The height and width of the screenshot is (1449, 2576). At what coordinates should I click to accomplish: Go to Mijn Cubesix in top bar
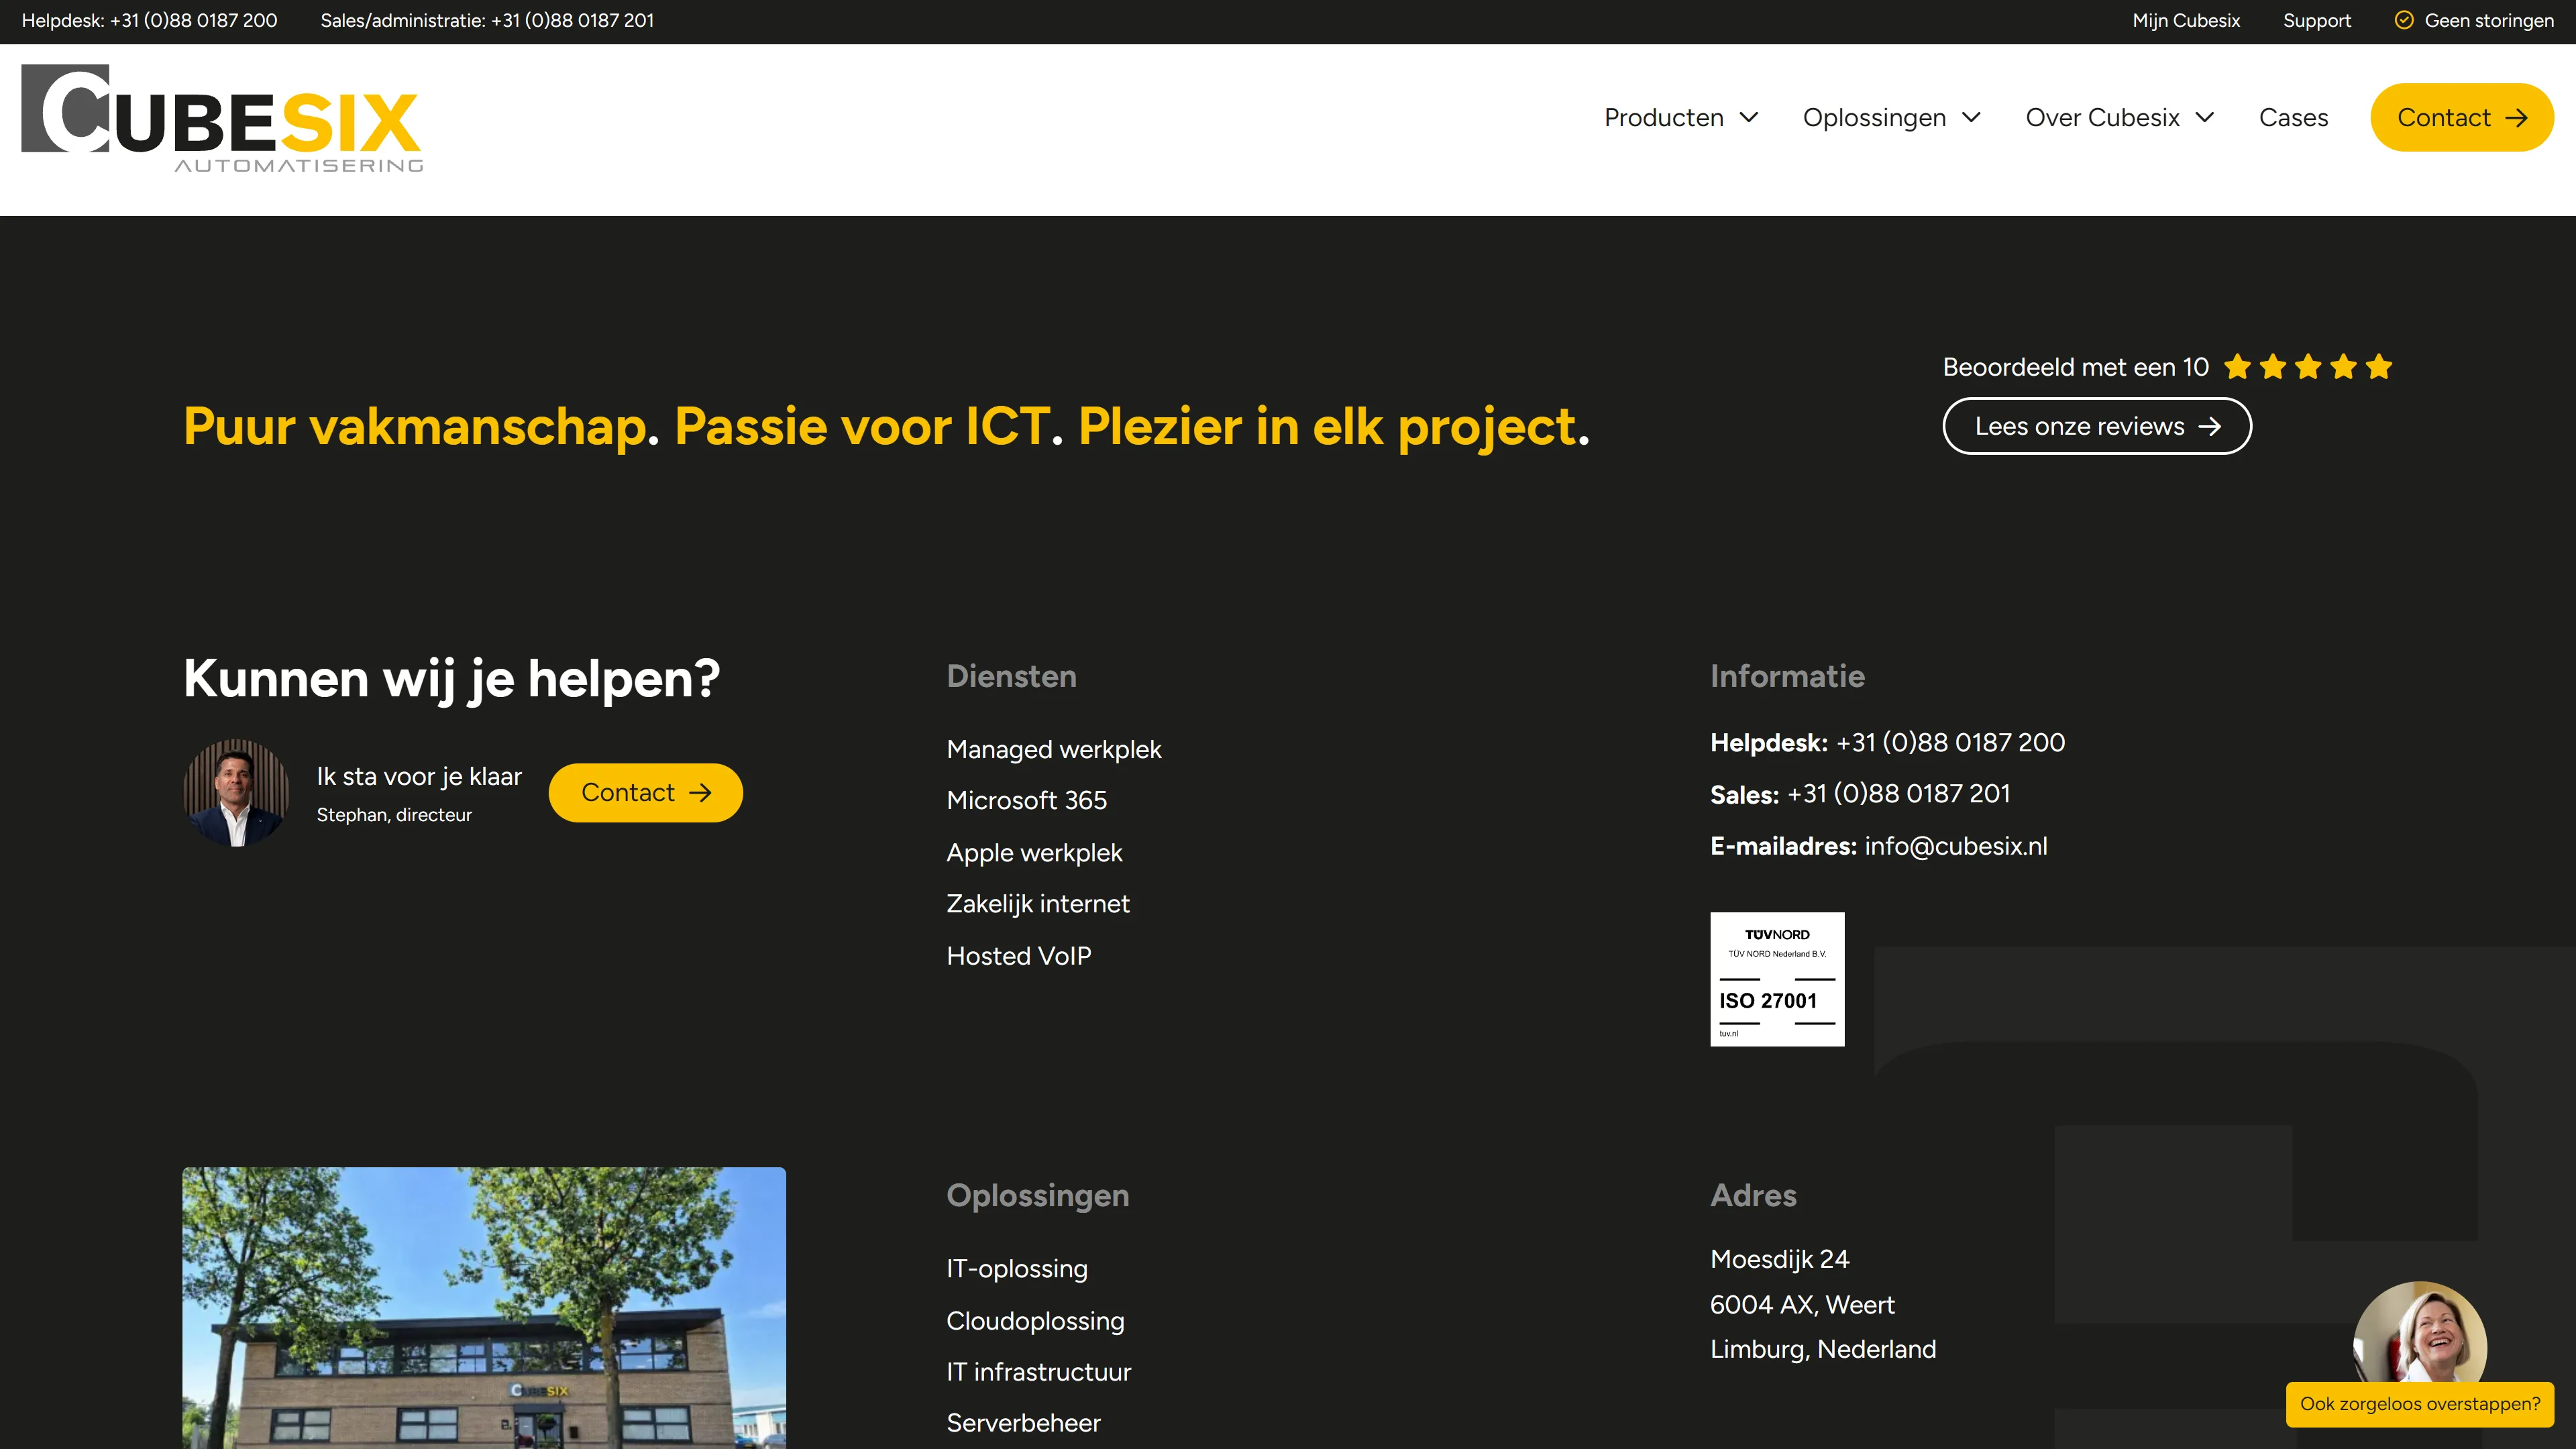[2186, 21]
